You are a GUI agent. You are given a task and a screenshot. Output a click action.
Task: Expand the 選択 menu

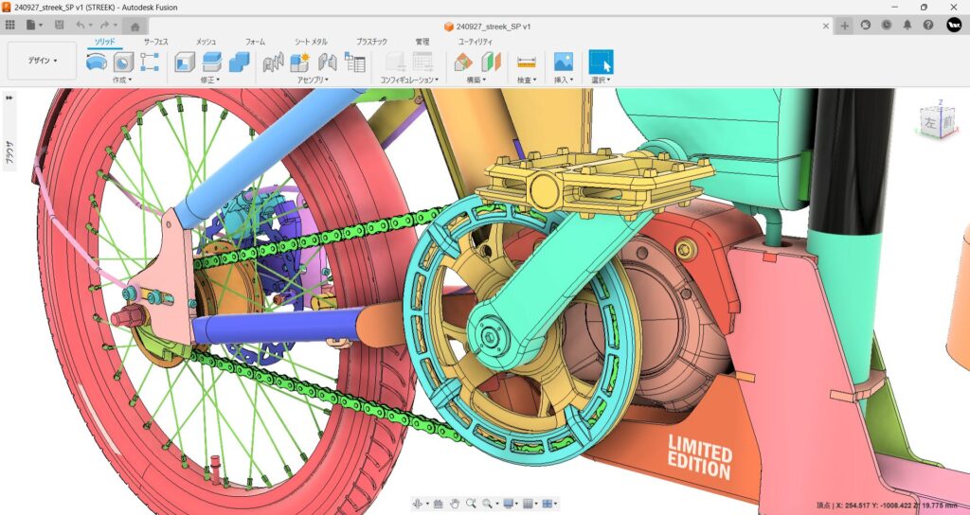point(601,80)
